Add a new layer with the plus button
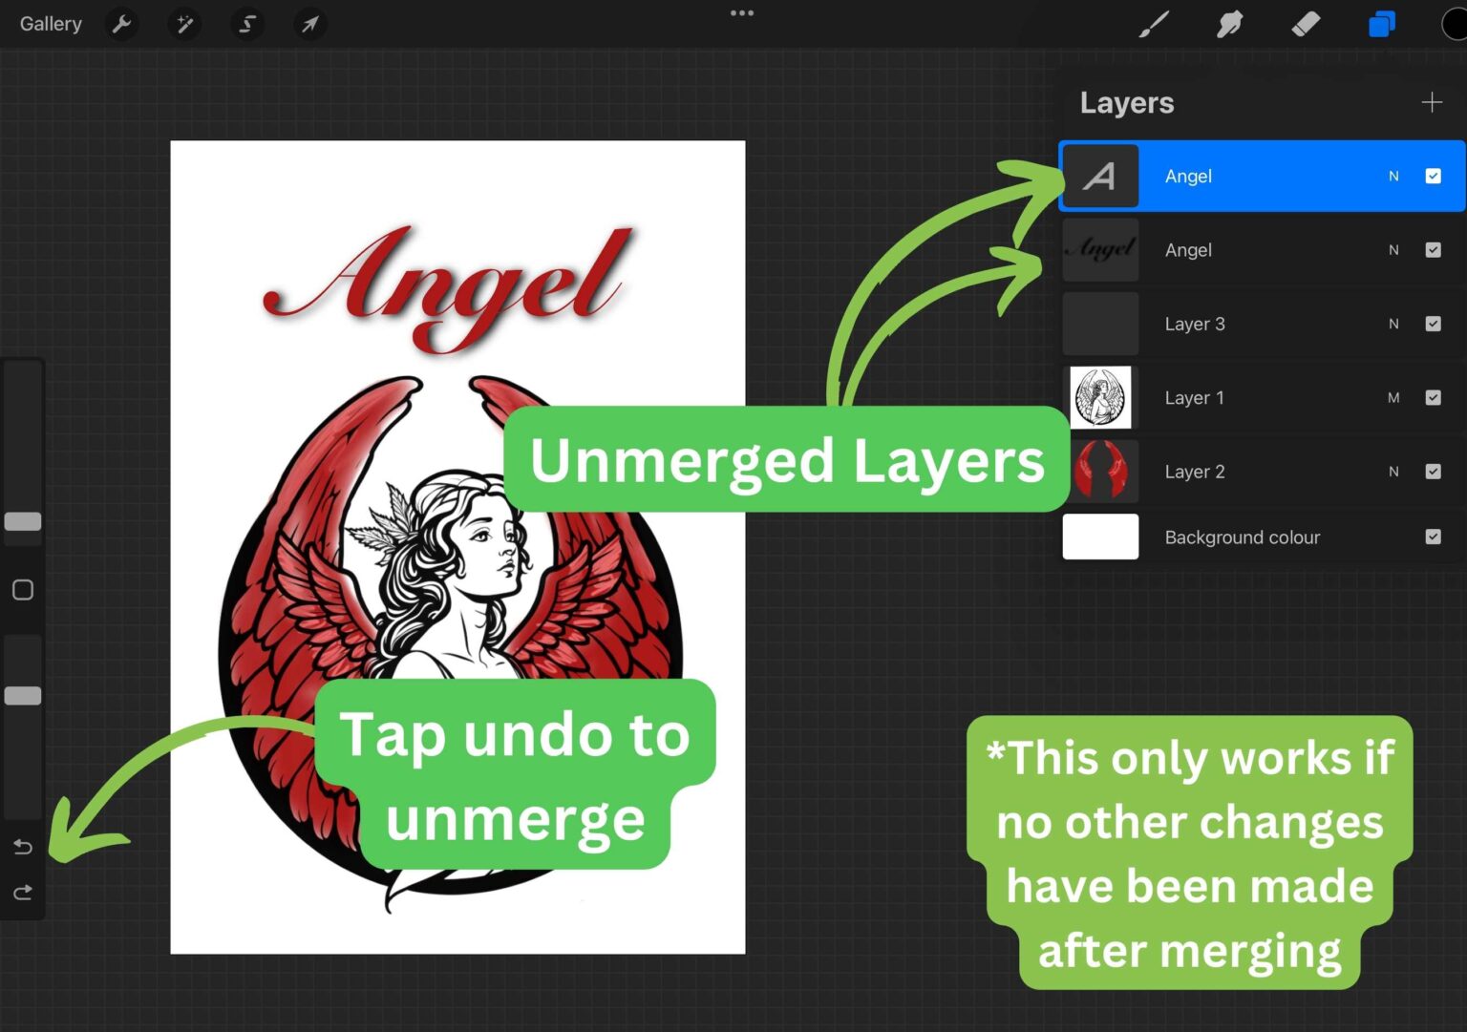Viewport: 1467px width, 1032px height. coord(1432,102)
